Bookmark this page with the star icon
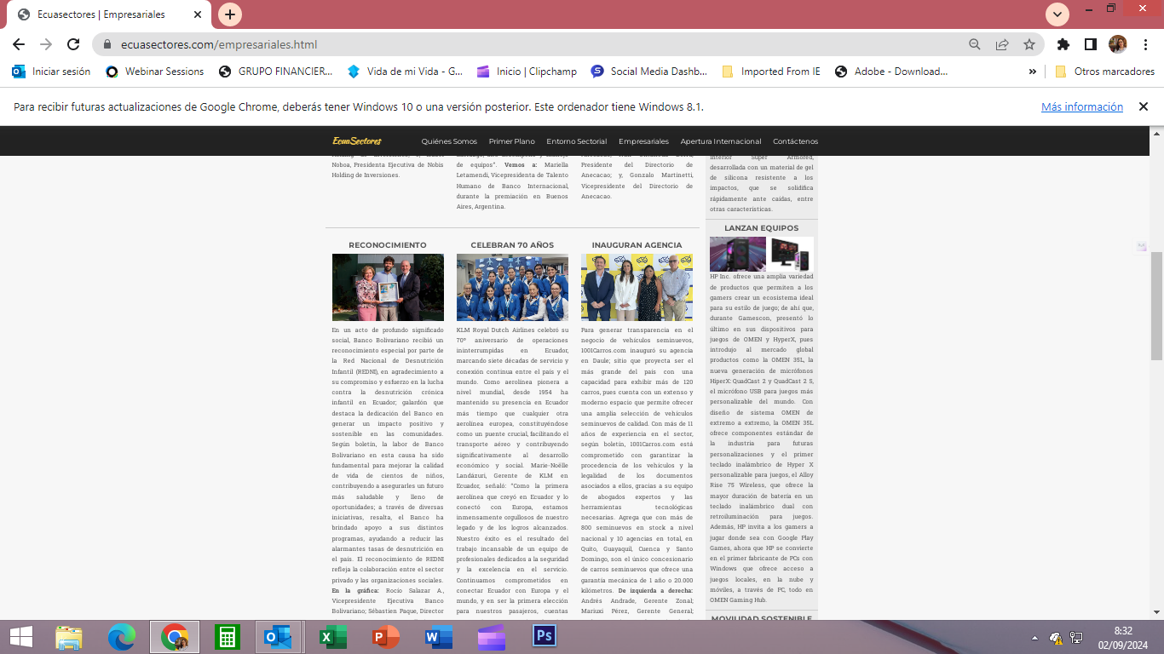The image size is (1164, 654). pyautogui.click(x=1029, y=44)
